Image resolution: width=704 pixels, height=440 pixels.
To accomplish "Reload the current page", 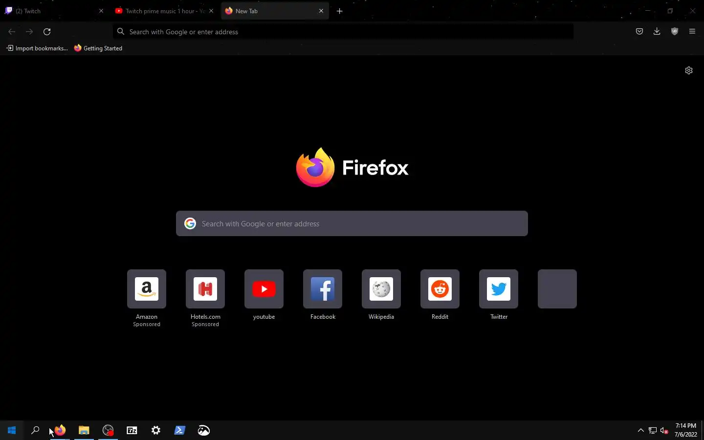I will pos(47,32).
